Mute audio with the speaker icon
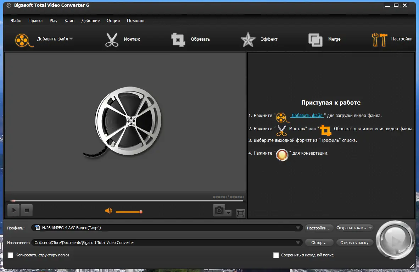The image size is (419, 272). coord(109,210)
